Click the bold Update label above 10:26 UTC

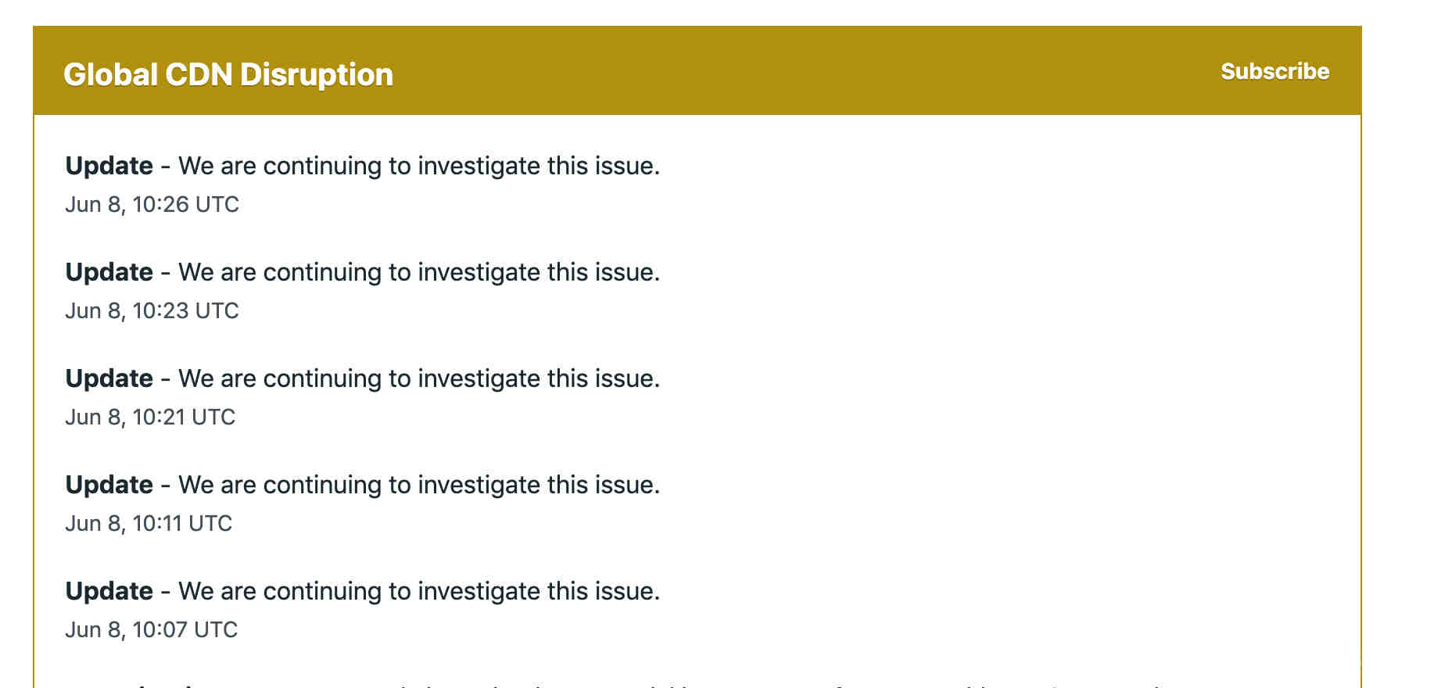pyautogui.click(x=109, y=166)
